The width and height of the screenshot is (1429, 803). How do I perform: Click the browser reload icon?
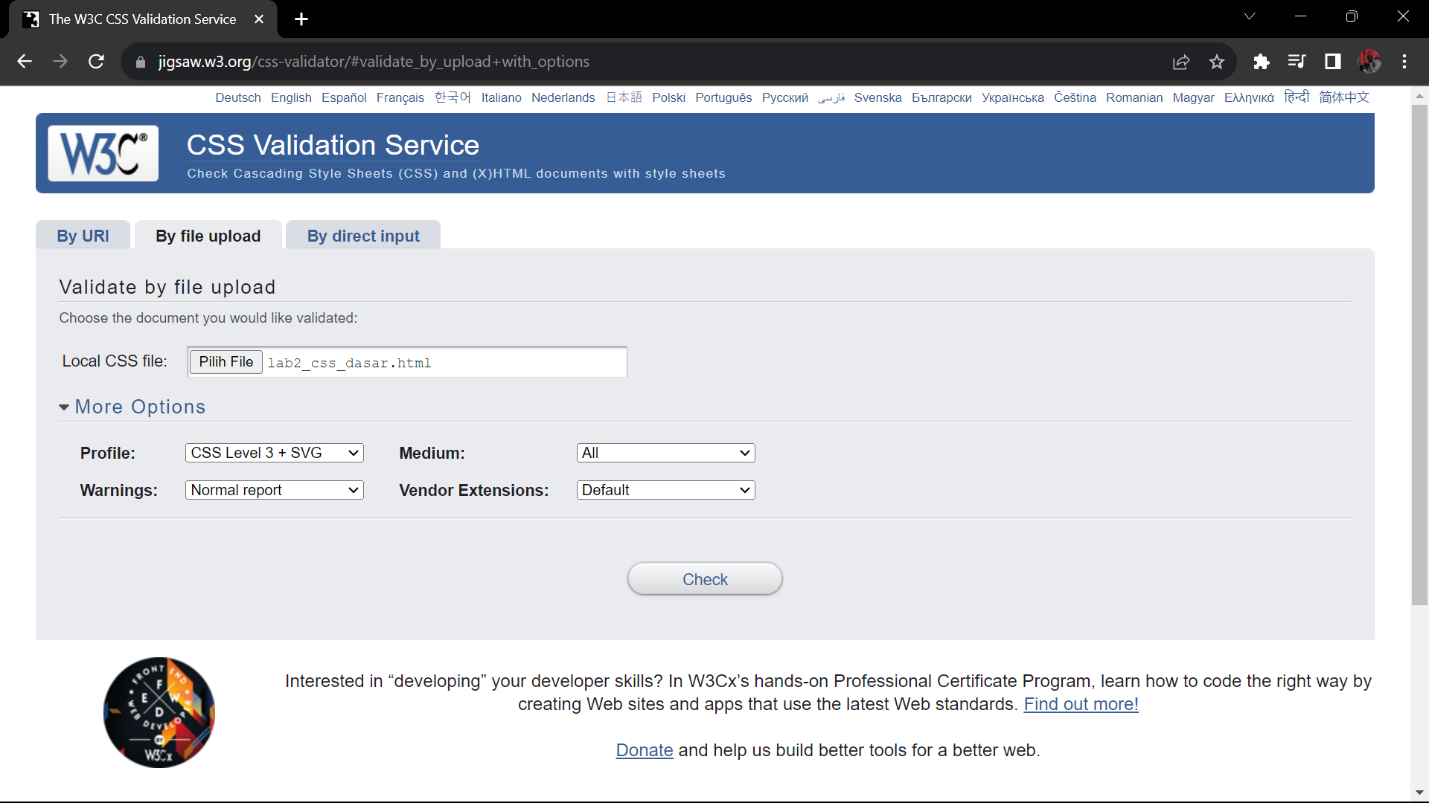[96, 62]
